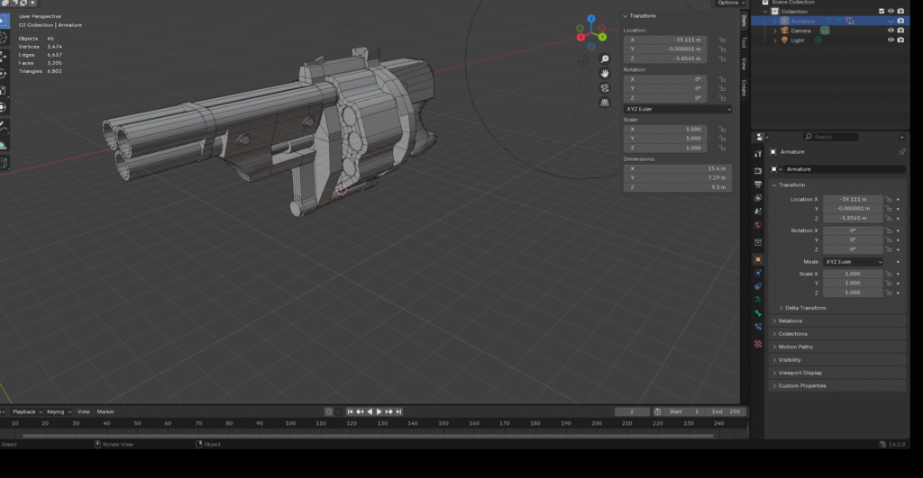Click the pin icon beside Armature header
Screen dimensions: 923x478
coord(902,152)
